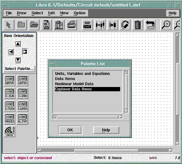Image resolution: width=182 pixels, height=164 pixels.
Task: Choose Nonlinear Model Data in the list
Action: tap(74, 84)
